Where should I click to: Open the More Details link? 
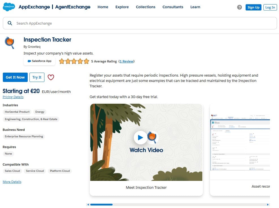pyautogui.click(x=12, y=182)
